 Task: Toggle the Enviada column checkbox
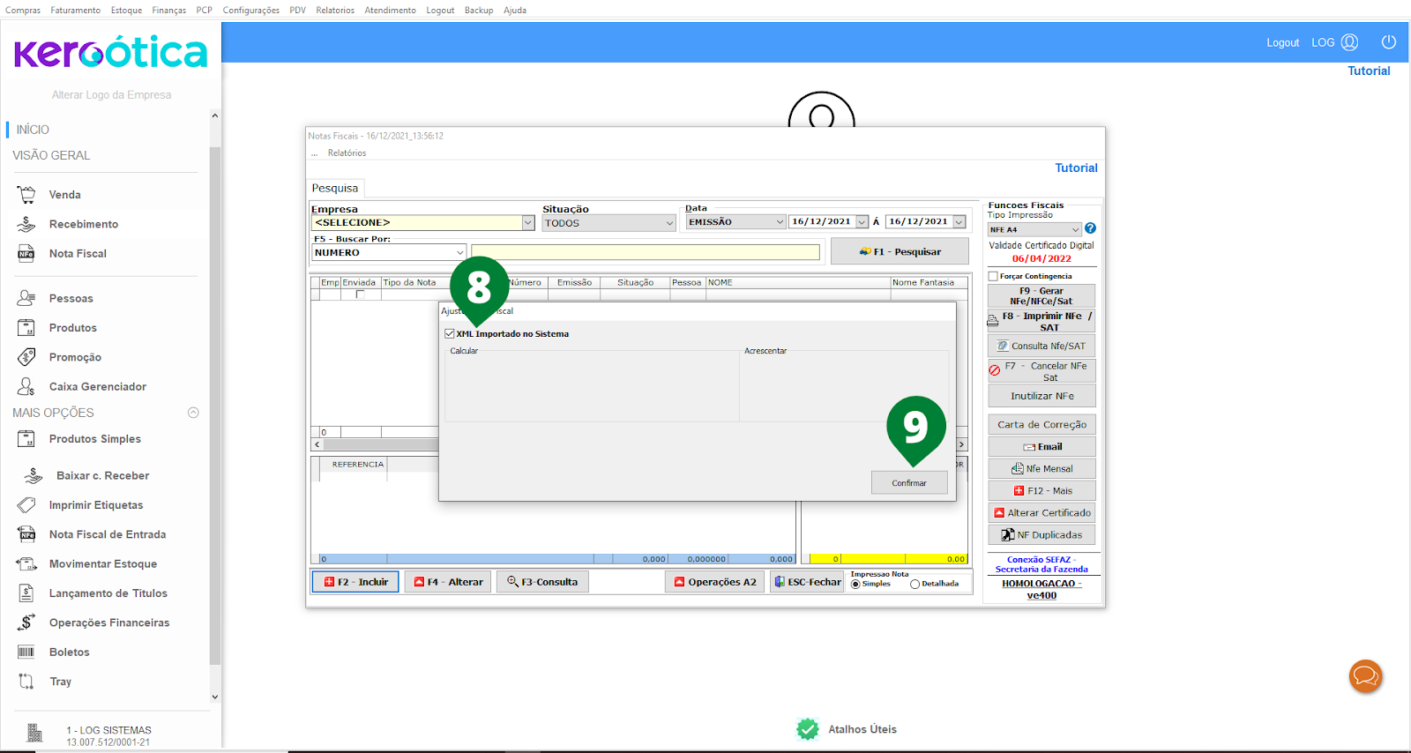(x=360, y=294)
